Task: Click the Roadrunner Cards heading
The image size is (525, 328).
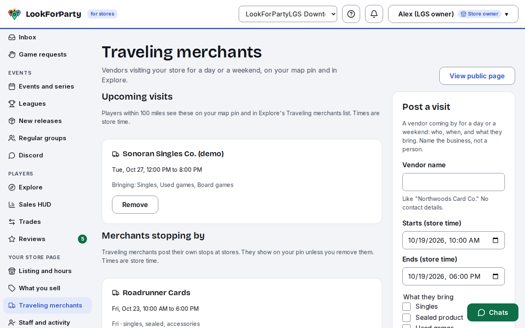Action: click(156, 293)
